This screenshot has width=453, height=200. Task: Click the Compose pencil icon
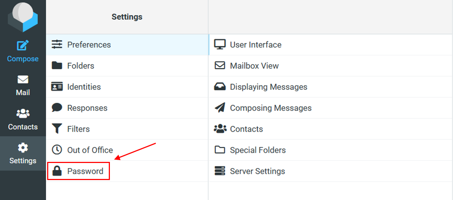[23, 46]
